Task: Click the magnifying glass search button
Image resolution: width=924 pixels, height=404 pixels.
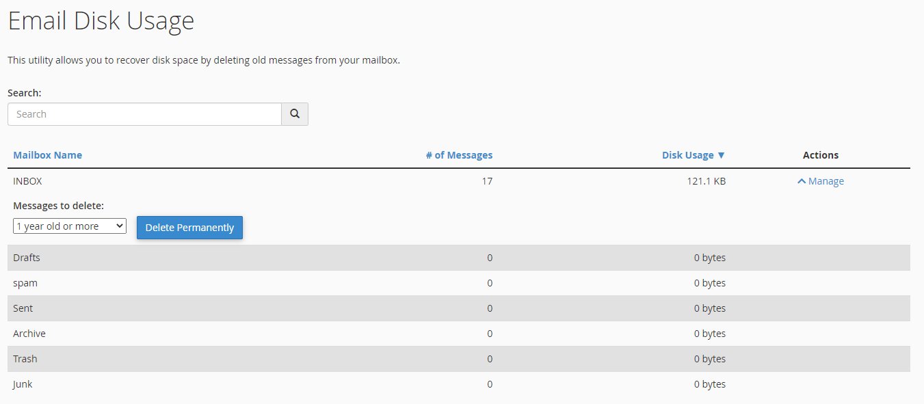Action: [x=295, y=114]
